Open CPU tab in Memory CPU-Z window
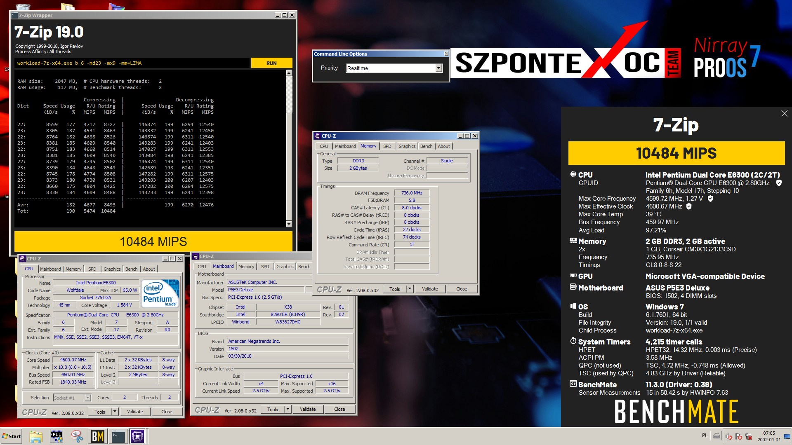The image size is (792, 445). tap(324, 146)
